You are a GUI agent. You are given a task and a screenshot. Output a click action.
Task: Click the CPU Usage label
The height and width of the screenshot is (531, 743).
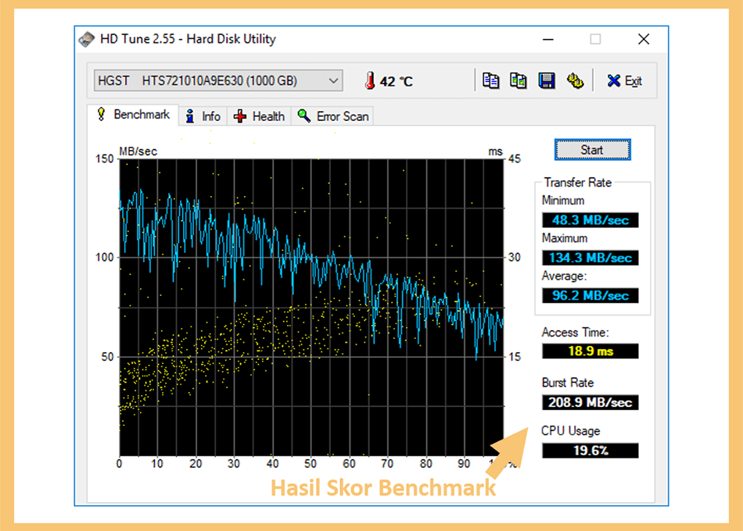pyautogui.click(x=570, y=431)
